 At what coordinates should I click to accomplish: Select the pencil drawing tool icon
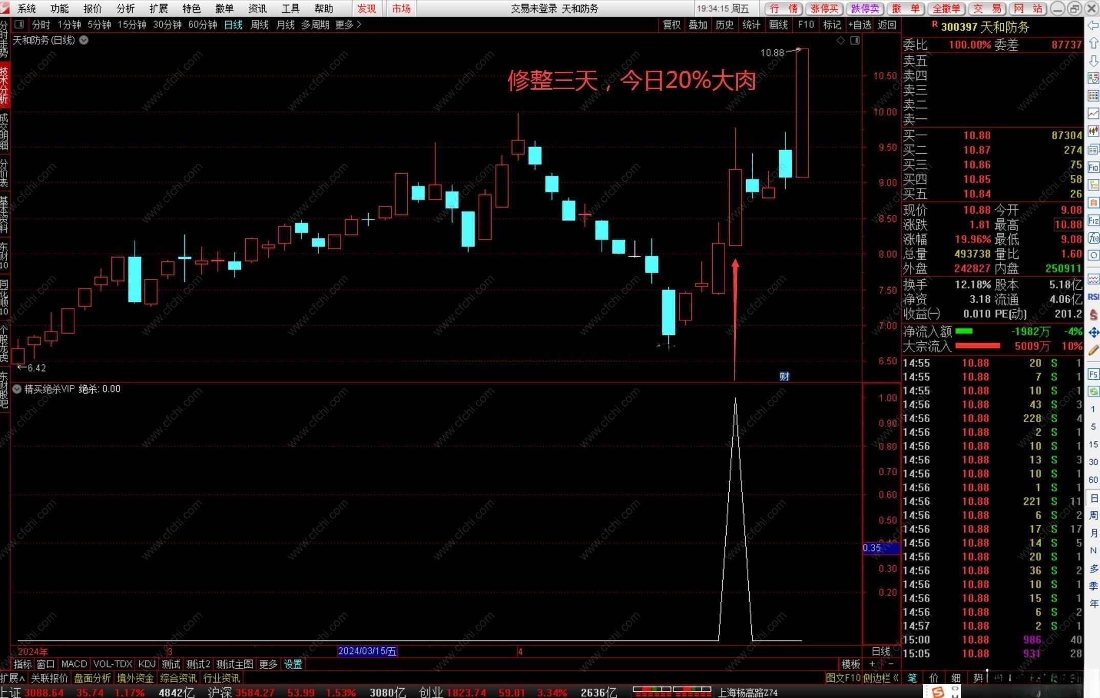pyautogui.click(x=1093, y=350)
